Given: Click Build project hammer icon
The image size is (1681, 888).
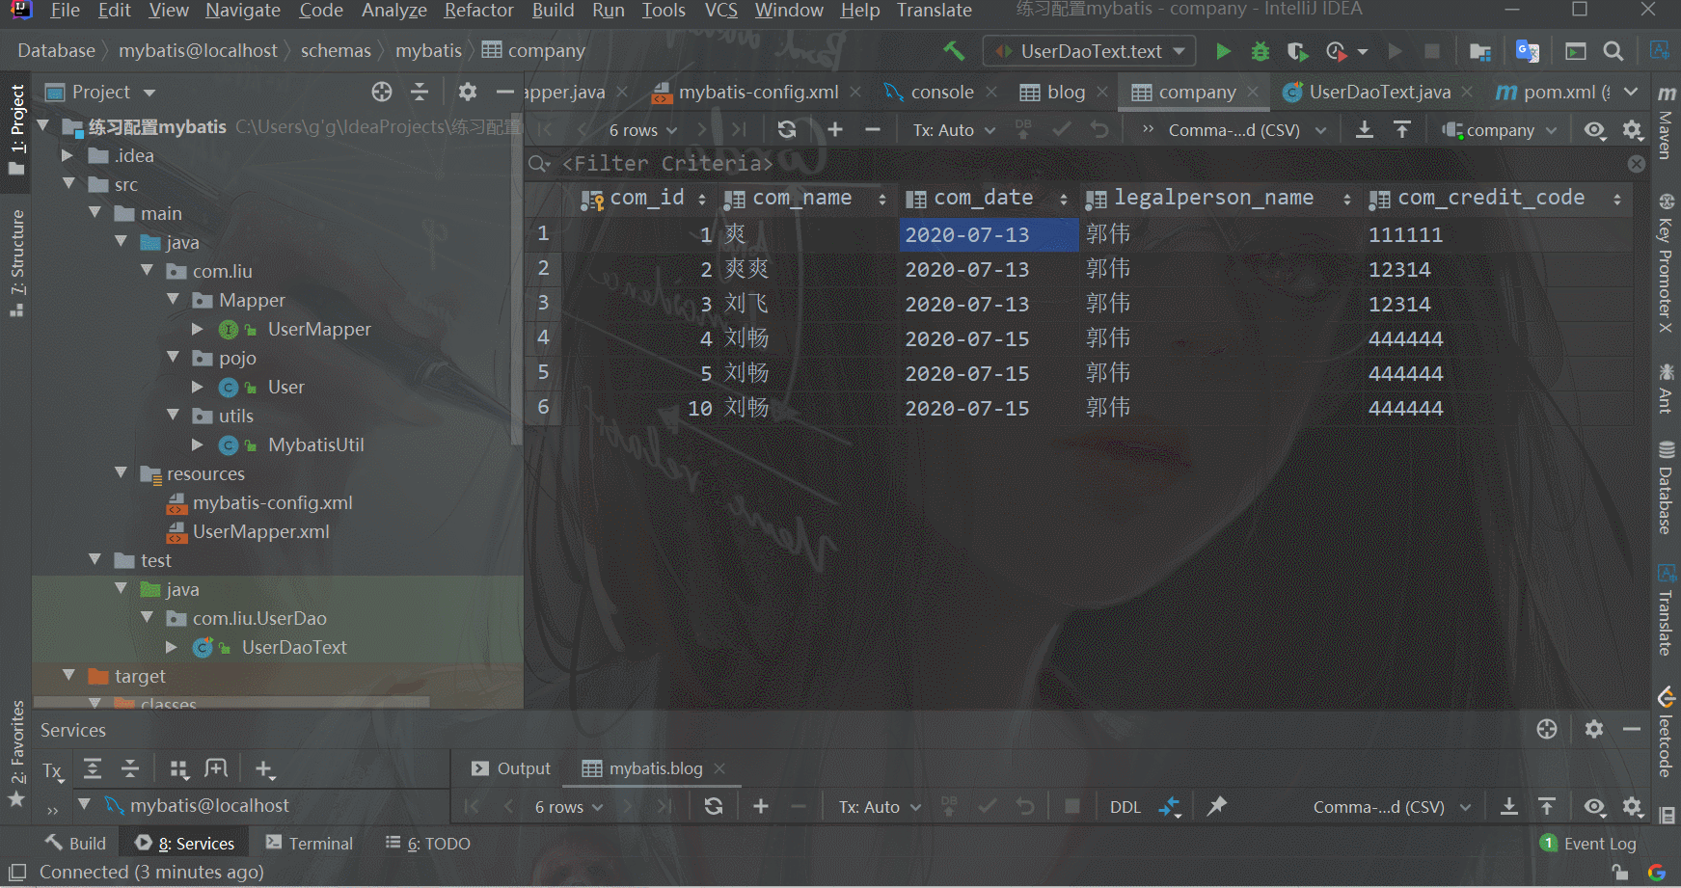Looking at the screenshot, I should pyautogui.click(x=954, y=51).
